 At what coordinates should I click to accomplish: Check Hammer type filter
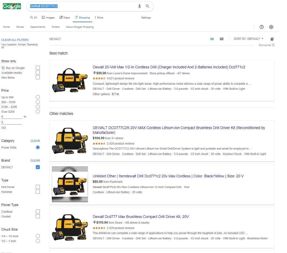[38, 192]
